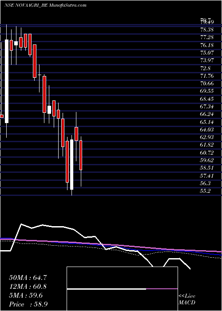
Task: Click the 64.03 price axis label
Action: tap(207, 130)
